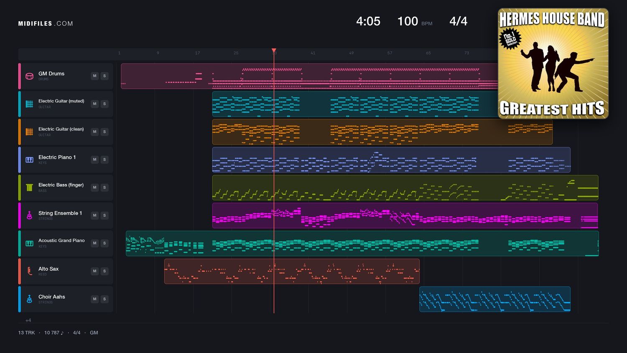
Task: Select the String Ensemble 1 track name
Action: 60,213
